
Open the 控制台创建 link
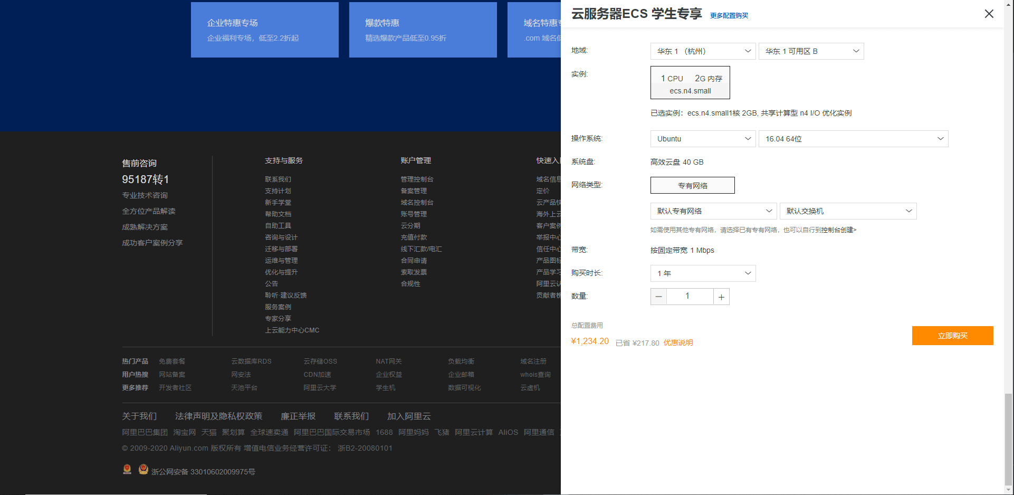point(839,230)
